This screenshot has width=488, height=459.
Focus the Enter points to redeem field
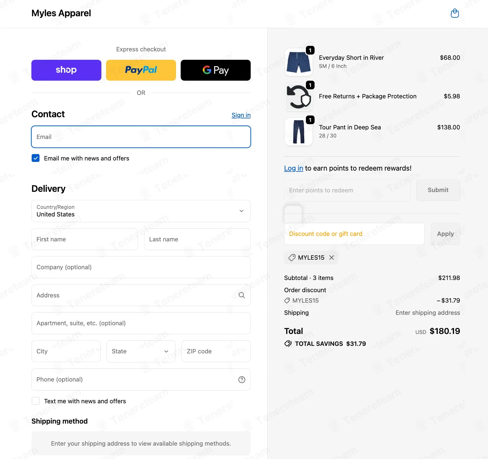click(x=347, y=190)
